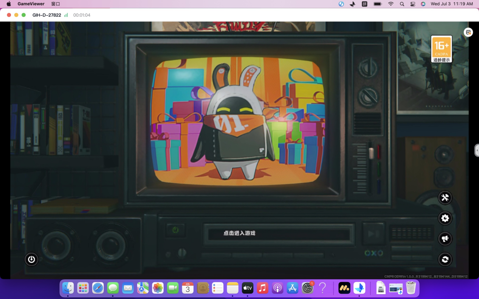
Task: Expand the side panel handle at right edge
Action: [x=477, y=150]
